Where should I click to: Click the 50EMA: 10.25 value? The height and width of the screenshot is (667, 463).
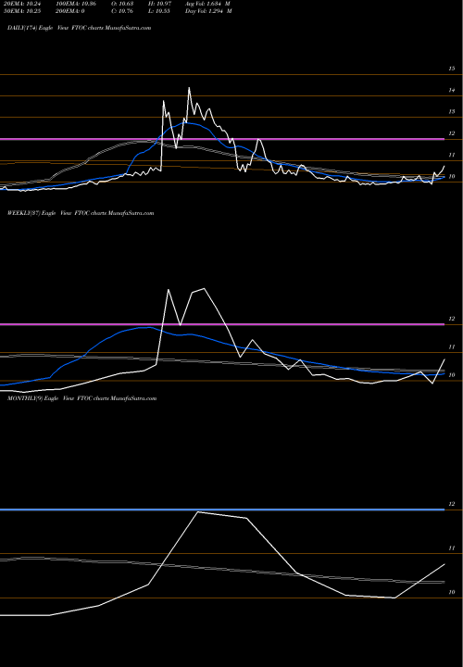click(x=22, y=11)
